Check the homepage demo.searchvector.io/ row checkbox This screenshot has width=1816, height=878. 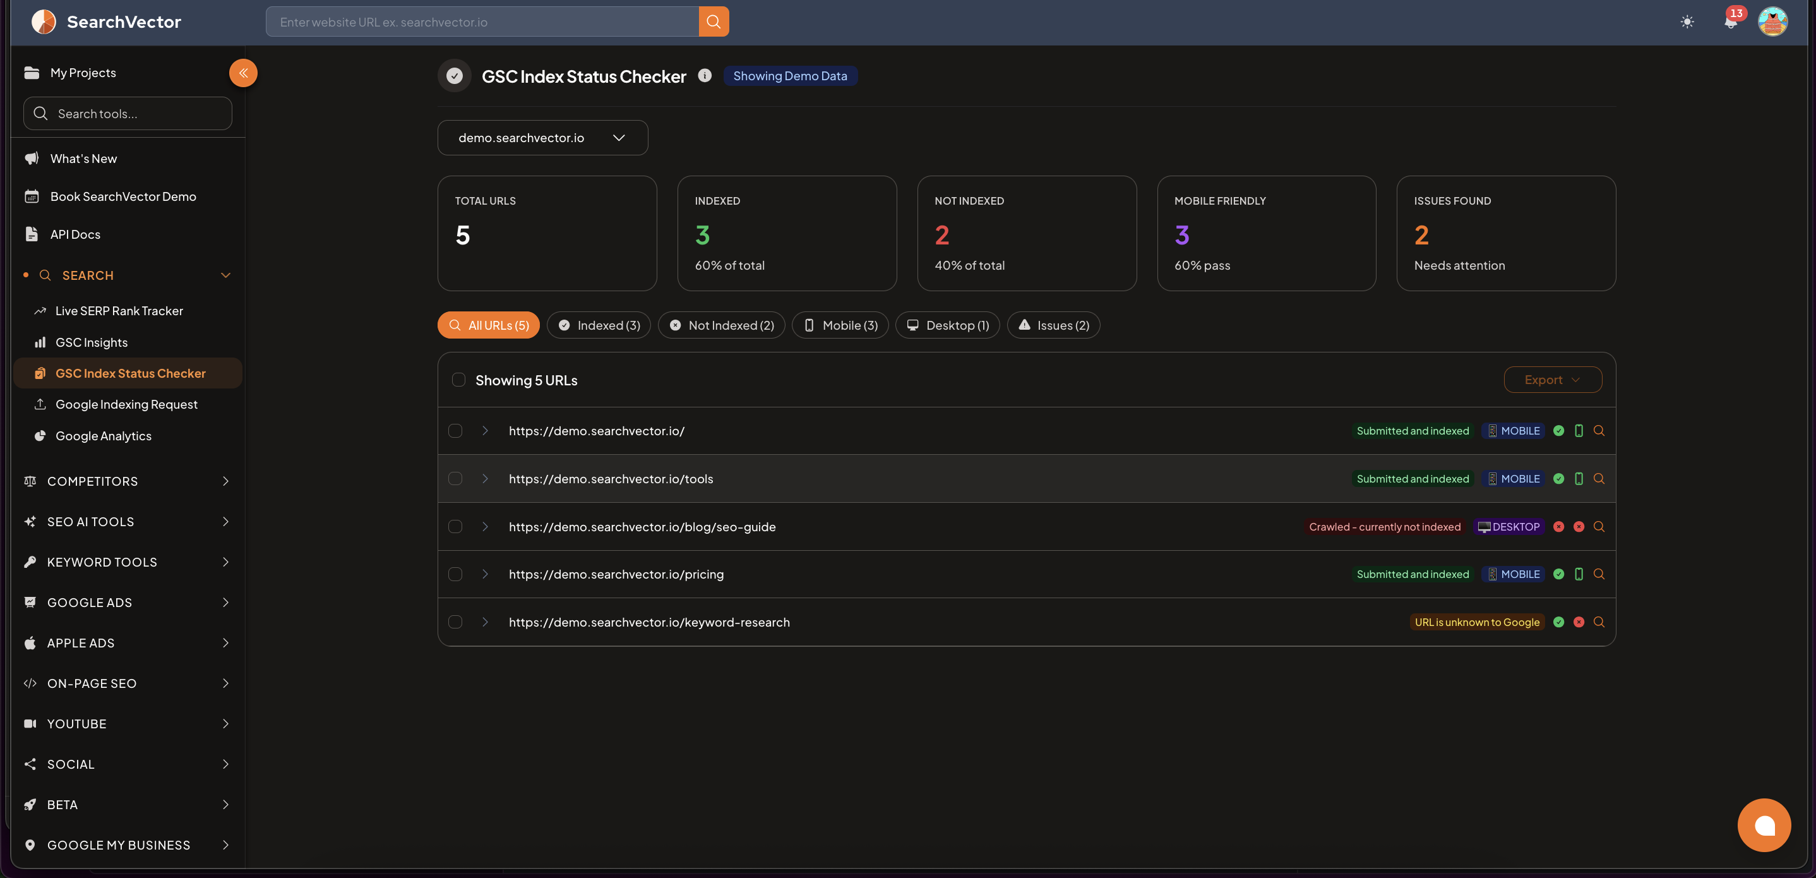coord(455,431)
